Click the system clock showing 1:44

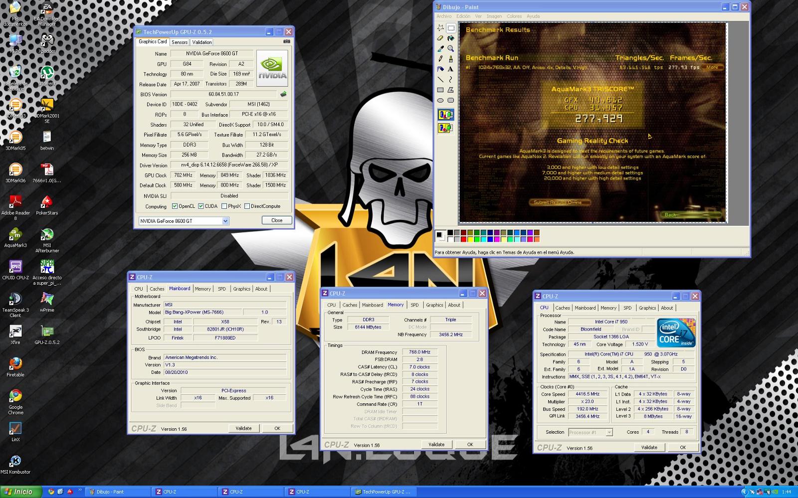787,492
